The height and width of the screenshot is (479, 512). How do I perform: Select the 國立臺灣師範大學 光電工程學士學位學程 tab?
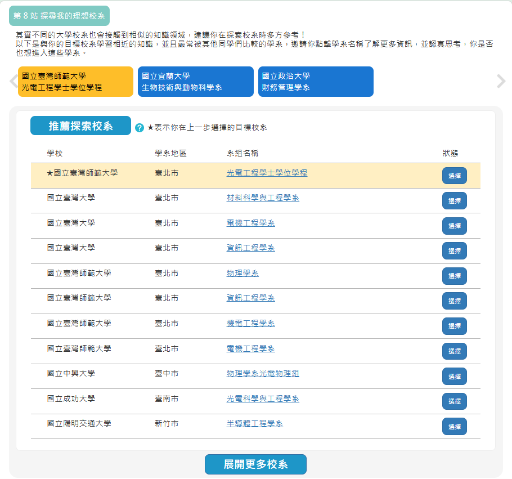click(x=75, y=82)
